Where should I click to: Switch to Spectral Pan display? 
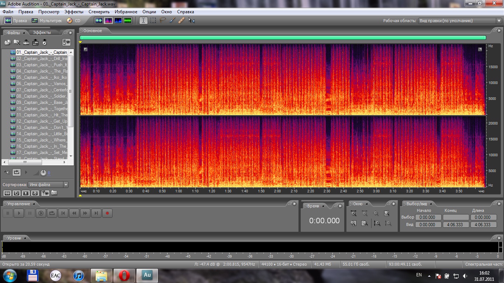pos(118,21)
